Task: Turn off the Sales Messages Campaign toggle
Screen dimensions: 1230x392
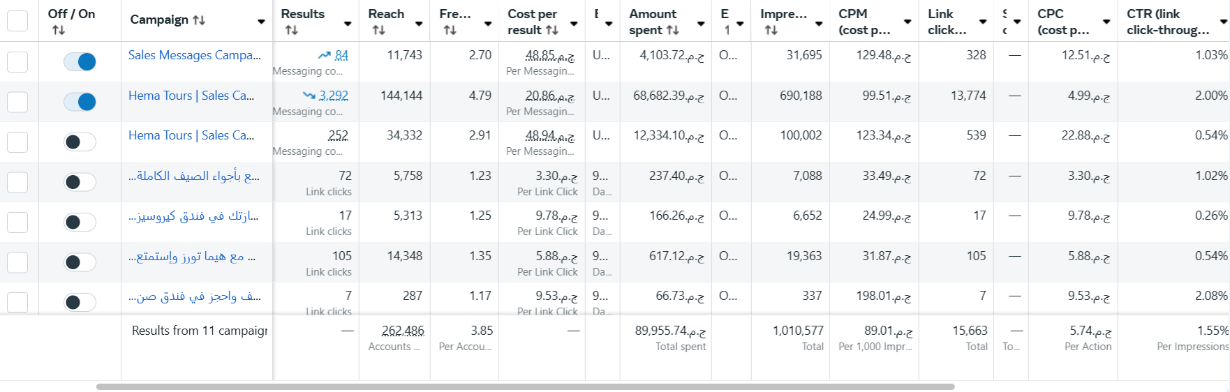Action: (80, 61)
